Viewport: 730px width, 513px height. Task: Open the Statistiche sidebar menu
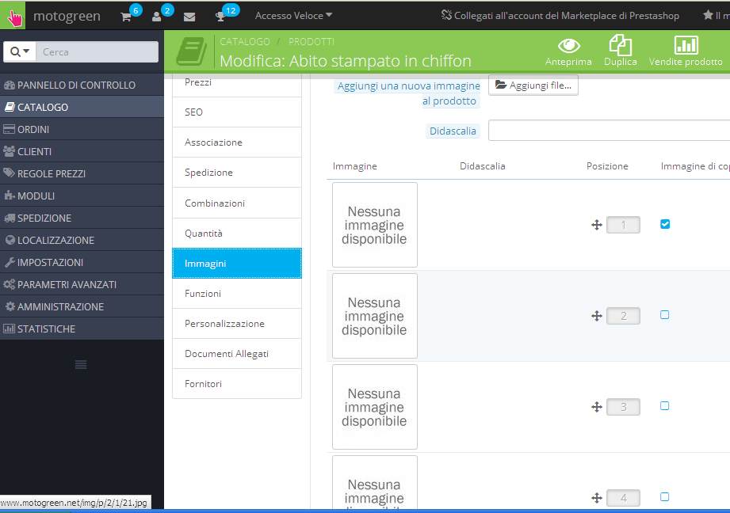click(82, 329)
